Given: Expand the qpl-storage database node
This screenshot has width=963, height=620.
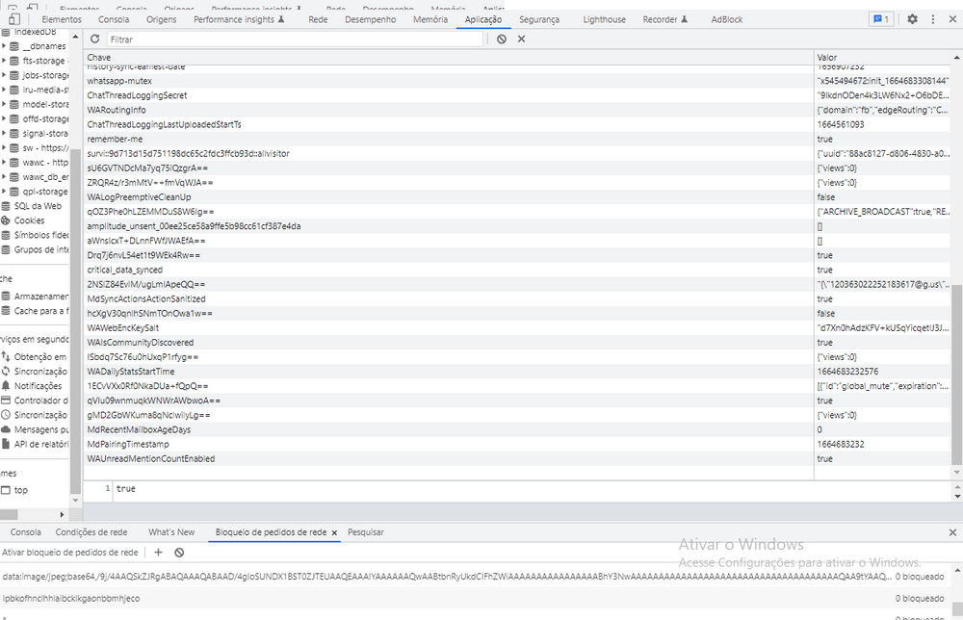Looking at the screenshot, I should 4,191.
